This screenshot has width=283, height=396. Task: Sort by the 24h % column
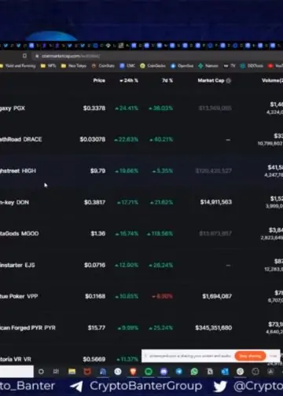pos(129,81)
